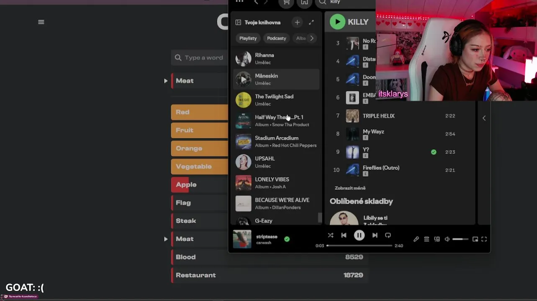
Task: Select track 8 My Wayz
Action: click(400, 134)
